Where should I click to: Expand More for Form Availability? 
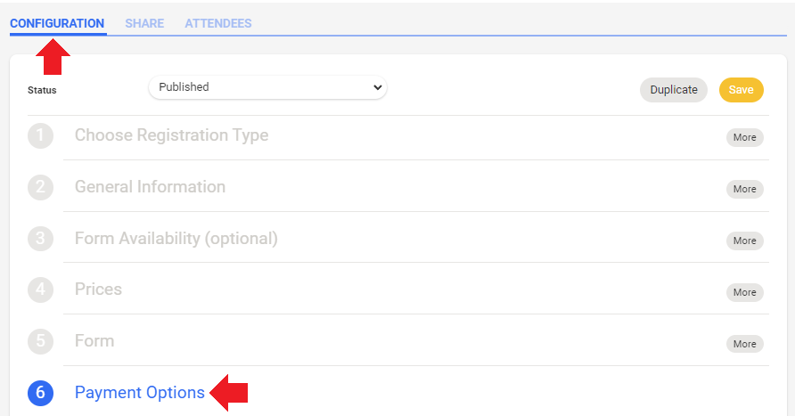click(x=744, y=241)
